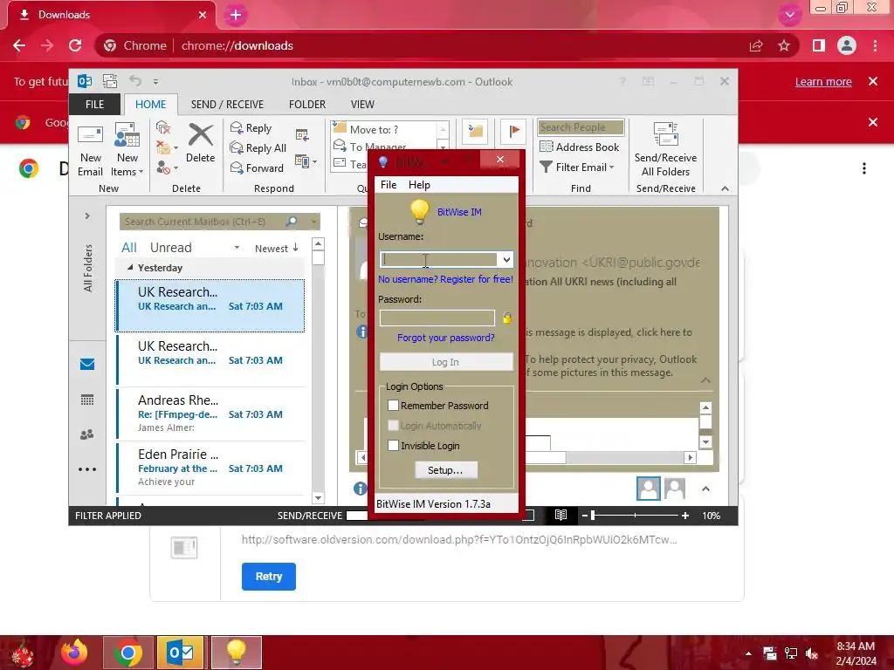Click the Follow Up flag icon
The width and height of the screenshot is (894, 670).
(513, 132)
